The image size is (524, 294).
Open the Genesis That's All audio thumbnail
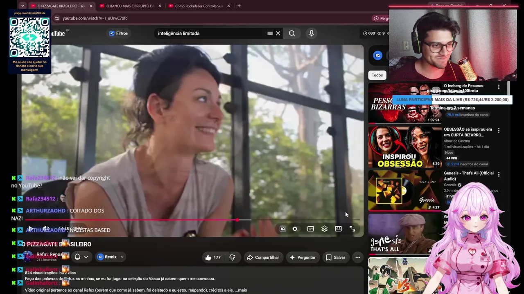point(404,191)
